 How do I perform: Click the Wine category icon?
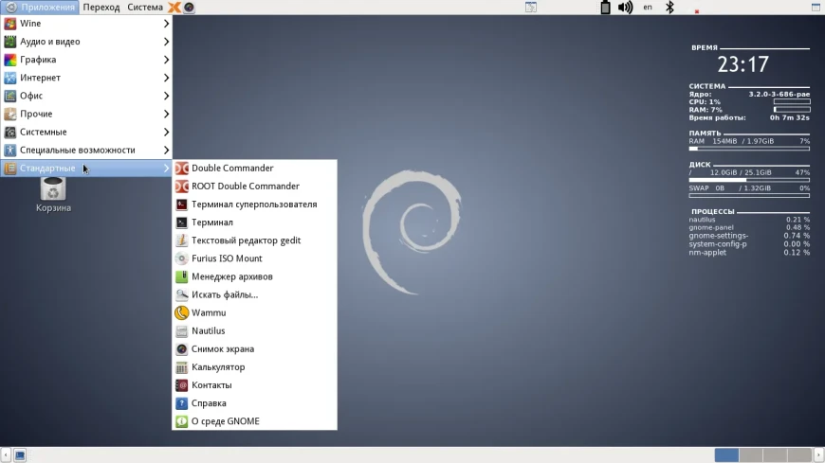point(10,24)
